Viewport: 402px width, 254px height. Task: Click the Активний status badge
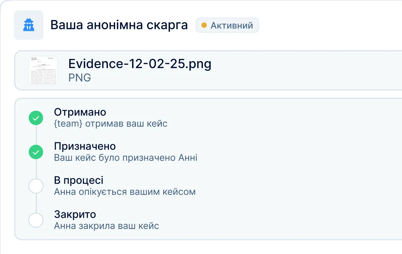227,25
